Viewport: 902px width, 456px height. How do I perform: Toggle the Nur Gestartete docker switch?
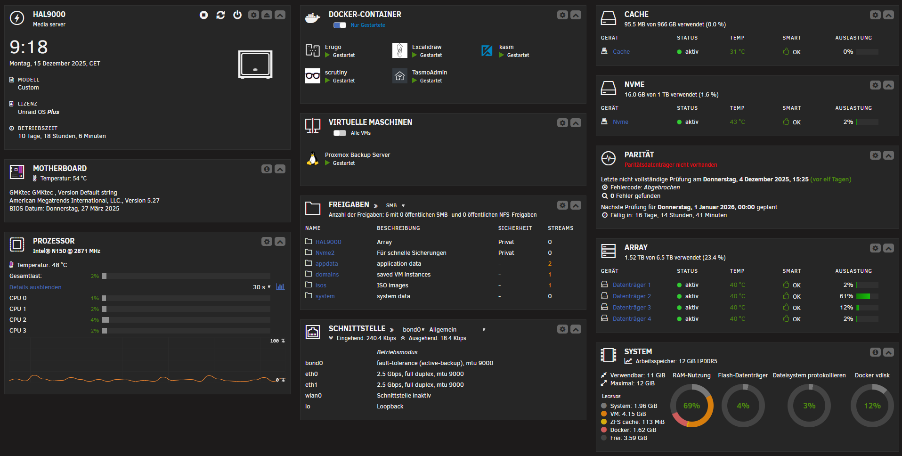tap(340, 25)
